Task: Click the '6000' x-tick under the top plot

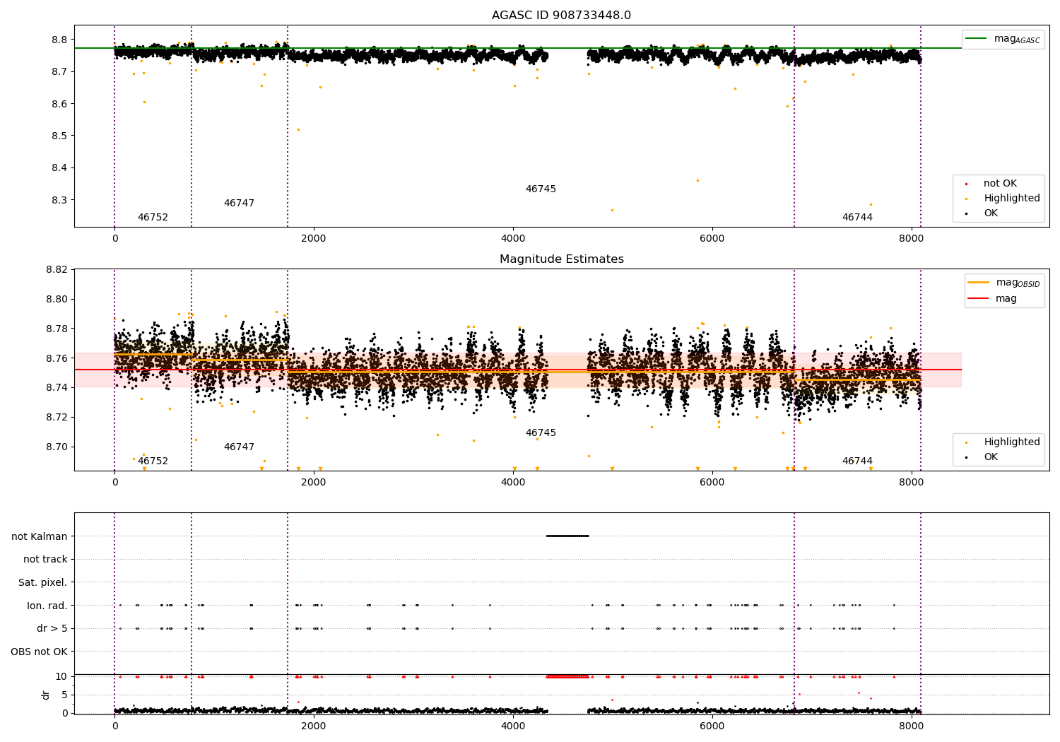Action: pyautogui.click(x=712, y=239)
